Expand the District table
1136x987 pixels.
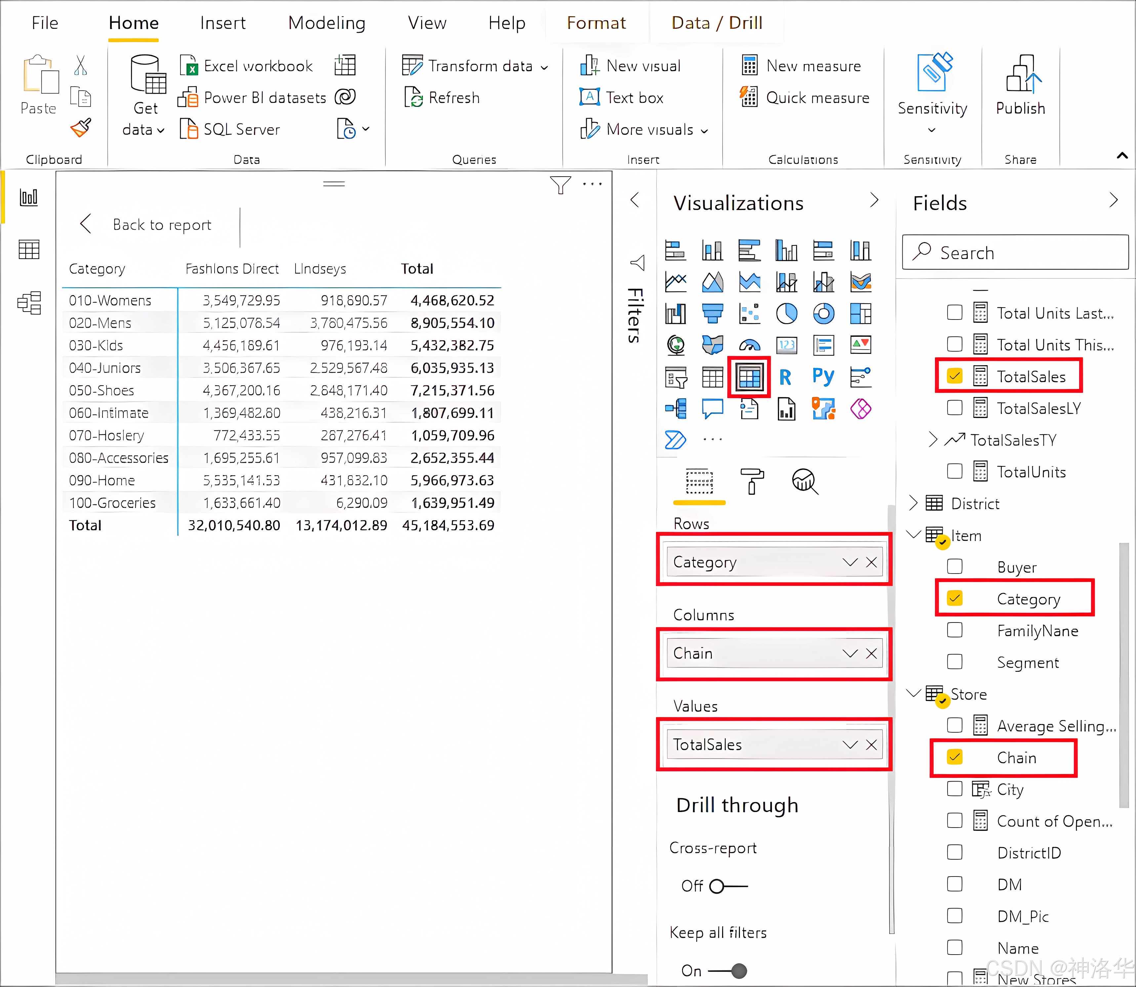pos(913,503)
